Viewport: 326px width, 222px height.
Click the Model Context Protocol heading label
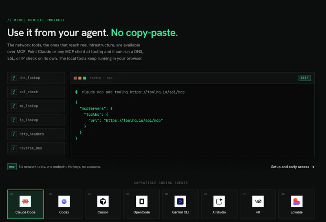point(36,20)
